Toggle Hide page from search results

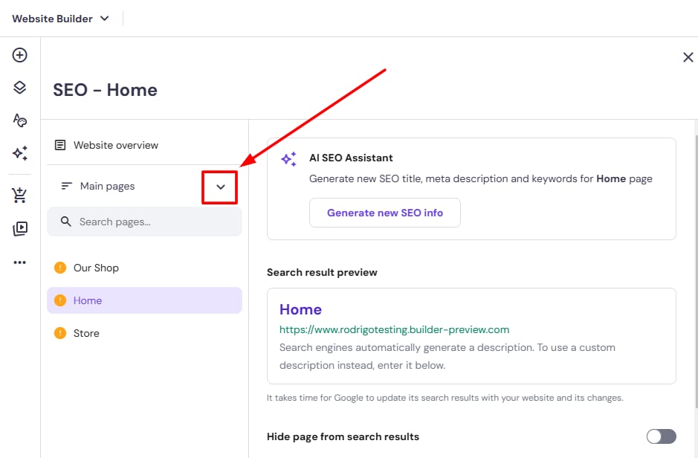pos(661,436)
